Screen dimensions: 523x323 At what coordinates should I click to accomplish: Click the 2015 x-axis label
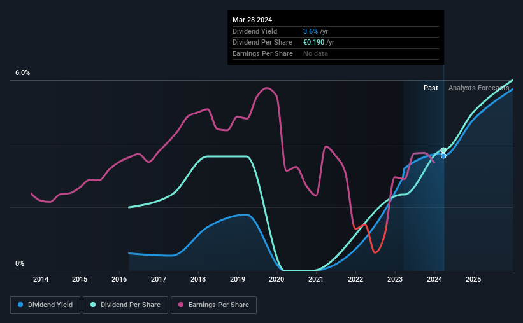coord(80,279)
